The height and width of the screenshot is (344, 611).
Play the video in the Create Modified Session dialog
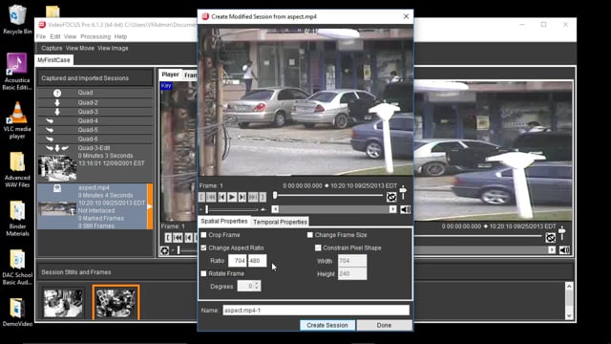point(232,197)
